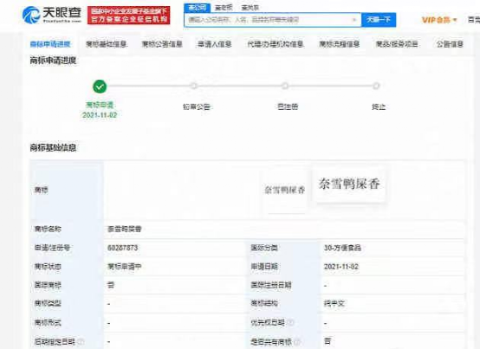Switch to the 查老板 search tab
Image resolution: width=480 pixels, height=349 pixels.
pos(224,8)
